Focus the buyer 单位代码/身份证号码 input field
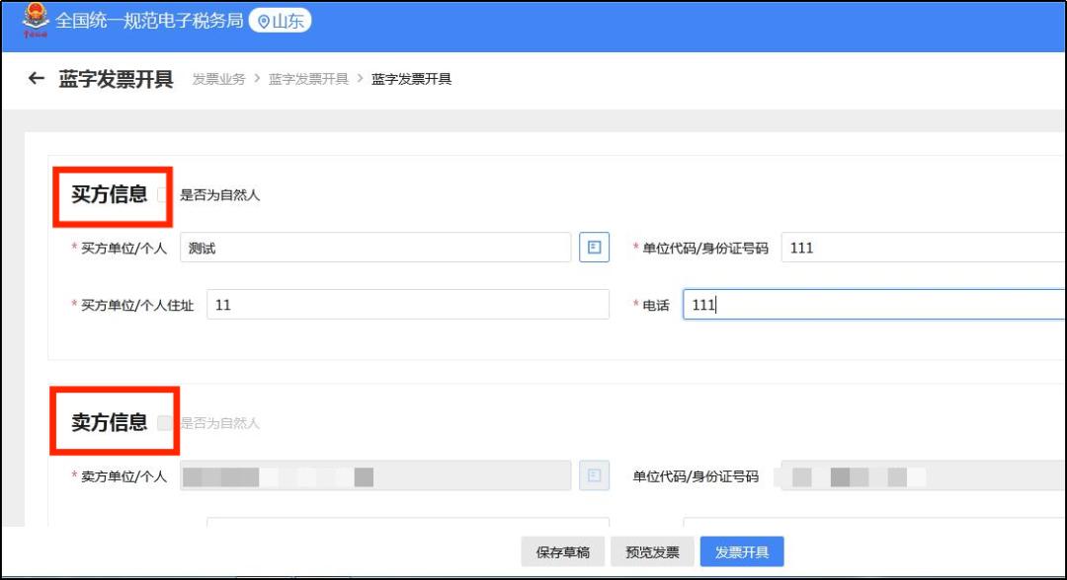 point(919,248)
